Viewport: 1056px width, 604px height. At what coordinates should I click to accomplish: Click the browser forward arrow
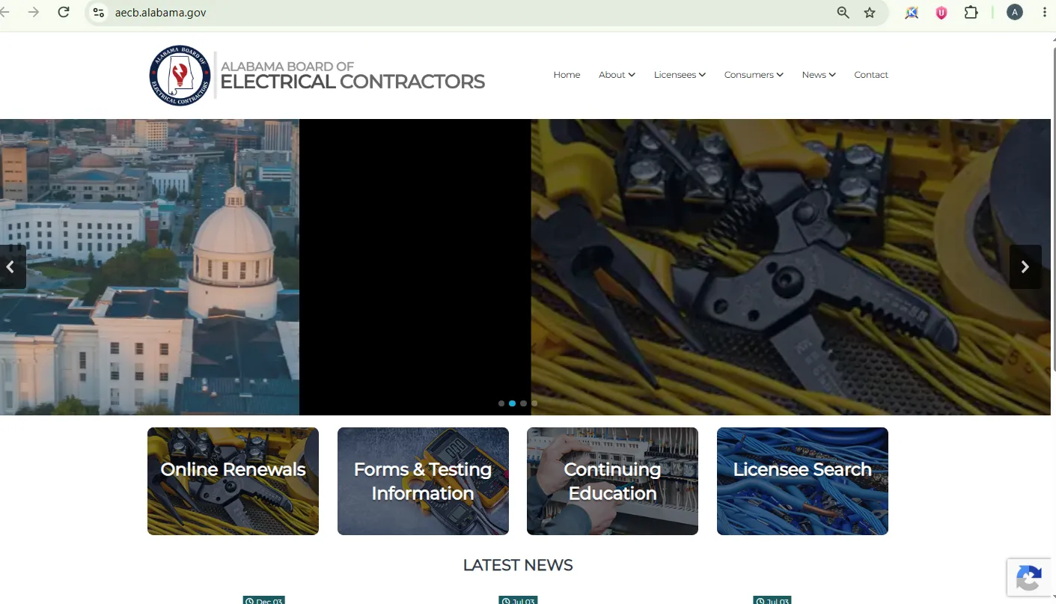tap(34, 12)
